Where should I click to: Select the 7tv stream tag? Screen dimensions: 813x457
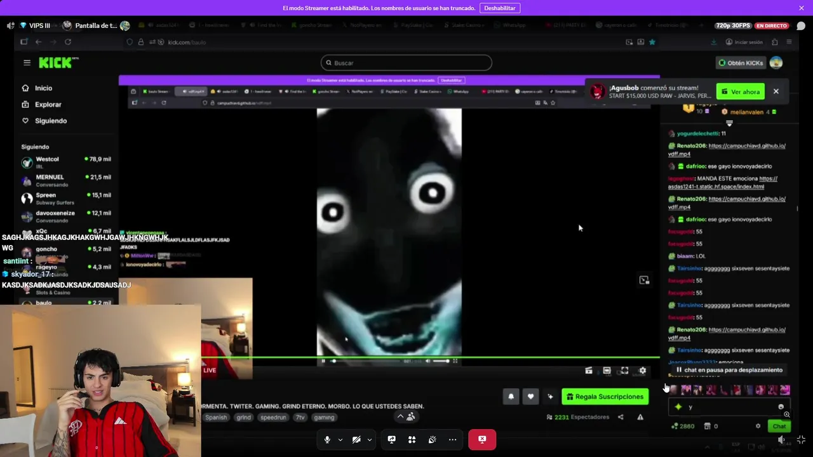(x=301, y=418)
